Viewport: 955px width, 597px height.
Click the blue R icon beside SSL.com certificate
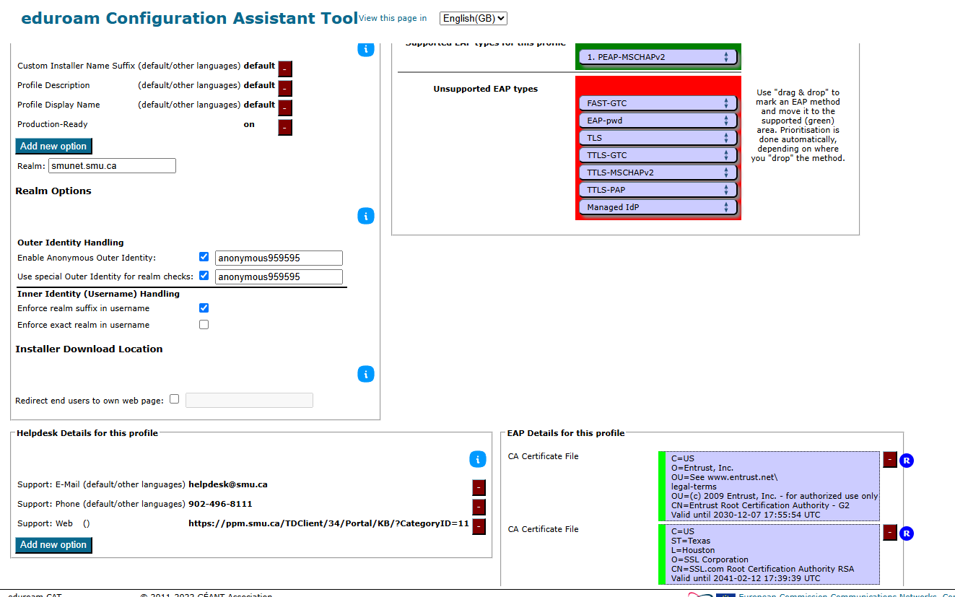click(907, 533)
